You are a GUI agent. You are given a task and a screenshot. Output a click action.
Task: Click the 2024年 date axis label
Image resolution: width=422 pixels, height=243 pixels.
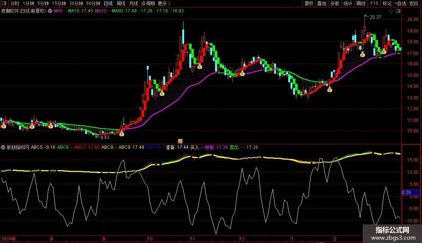(9, 239)
